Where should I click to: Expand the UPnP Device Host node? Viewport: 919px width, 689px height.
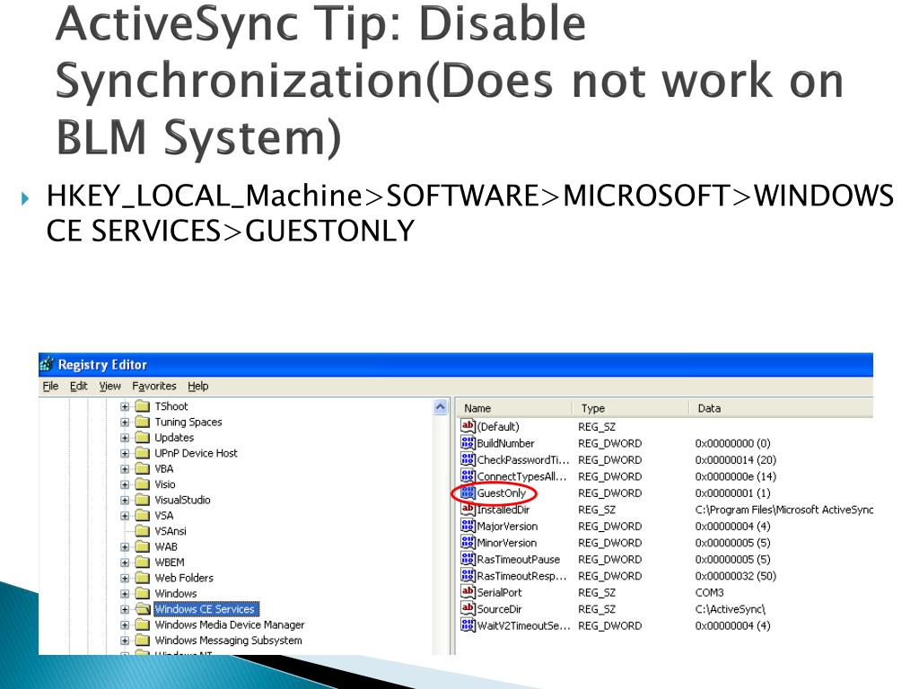point(125,453)
